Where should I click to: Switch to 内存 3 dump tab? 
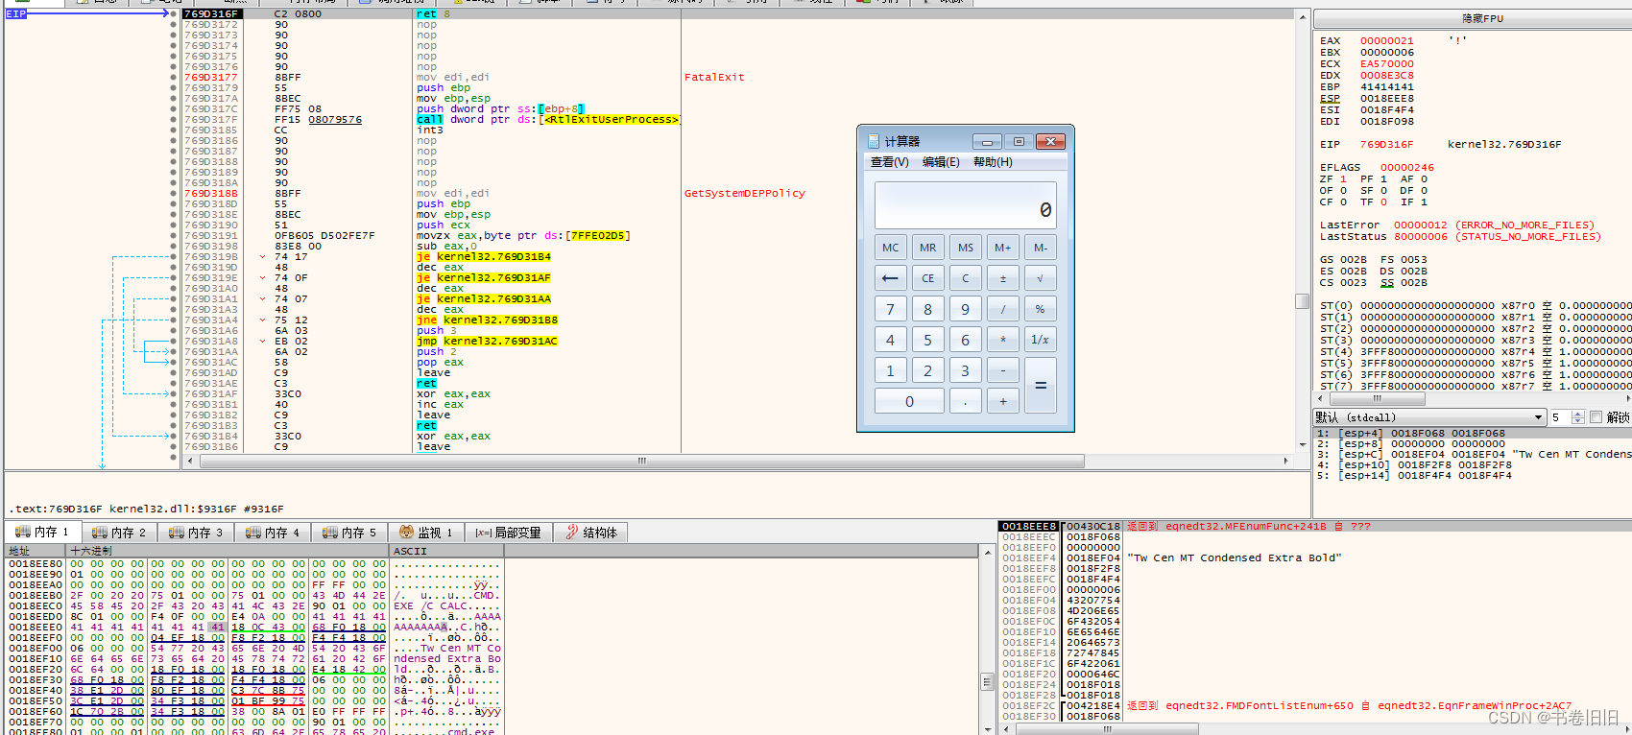click(x=196, y=533)
